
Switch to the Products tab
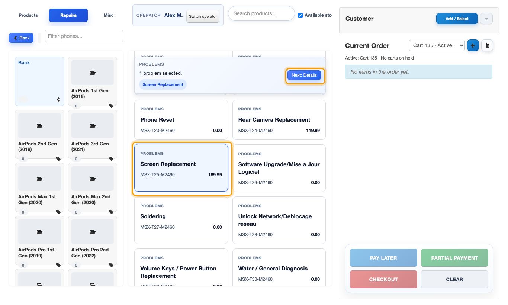click(x=28, y=15)
